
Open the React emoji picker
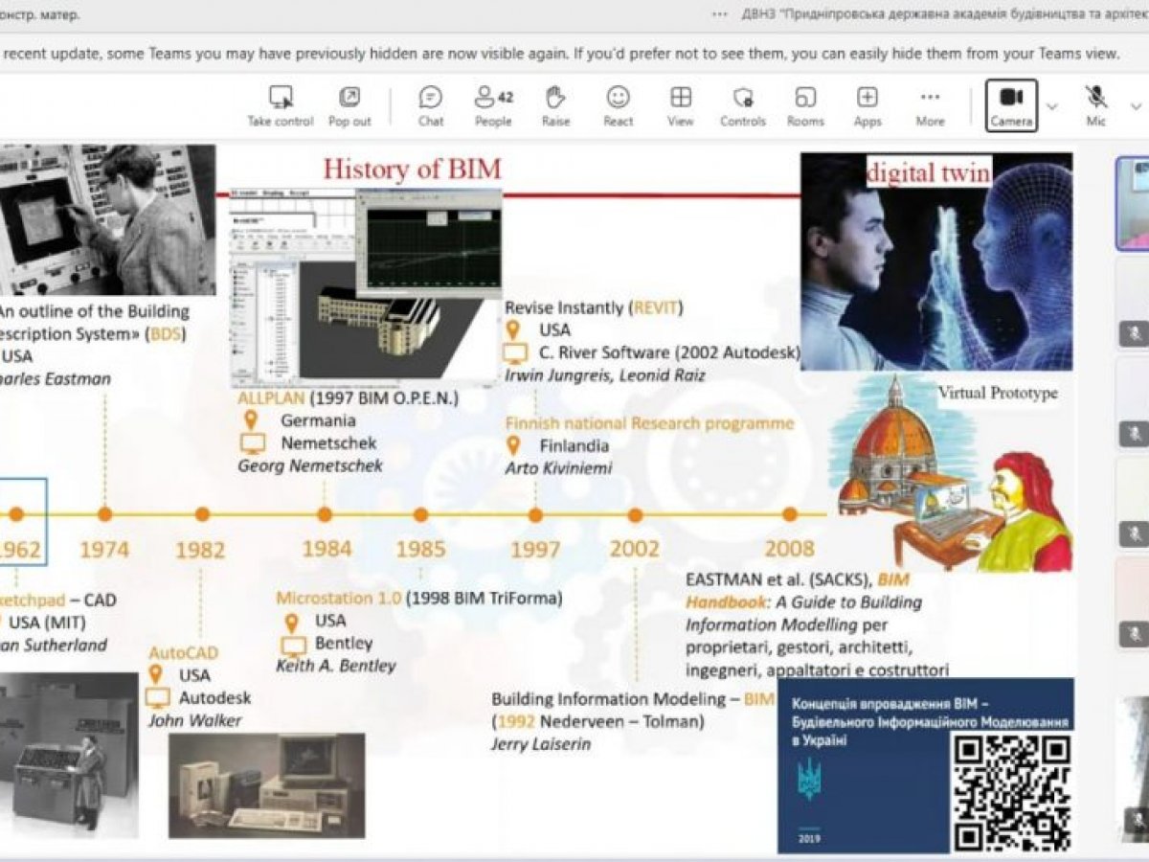(618, 98)
